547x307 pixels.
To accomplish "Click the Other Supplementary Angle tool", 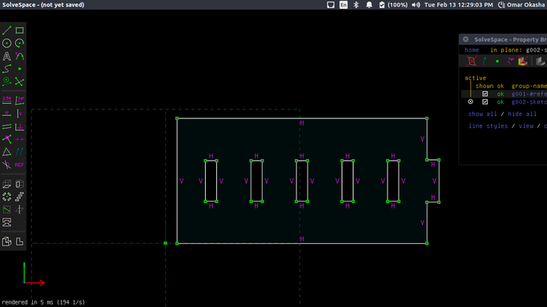I will (6, 165).
